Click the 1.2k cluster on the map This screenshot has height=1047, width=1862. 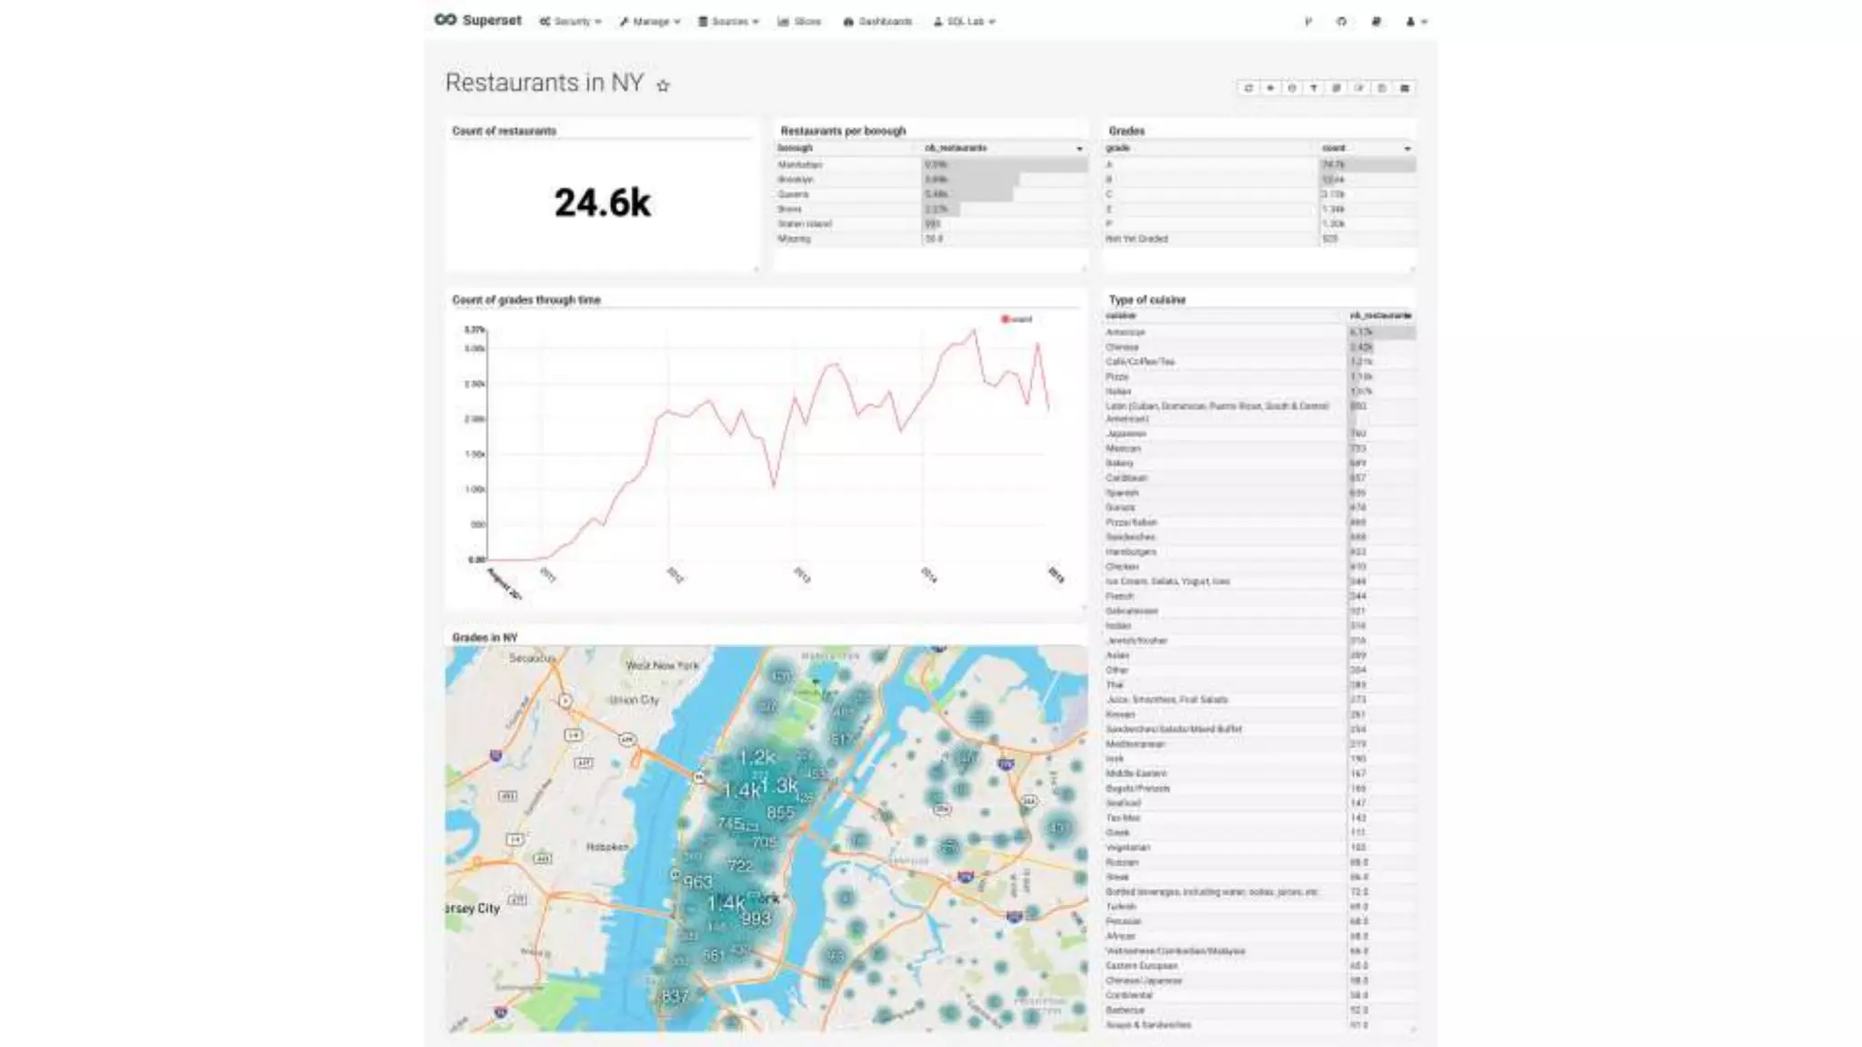(x=756, y=757)
